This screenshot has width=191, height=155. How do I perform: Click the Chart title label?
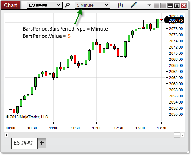(x=10, y=5)
